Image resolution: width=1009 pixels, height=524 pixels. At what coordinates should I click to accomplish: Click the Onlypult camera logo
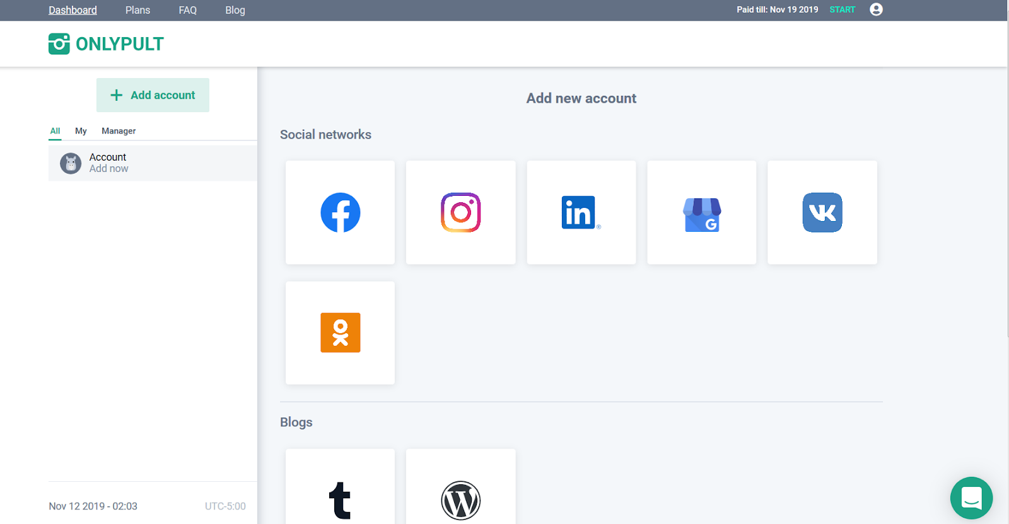click(59, 44)
